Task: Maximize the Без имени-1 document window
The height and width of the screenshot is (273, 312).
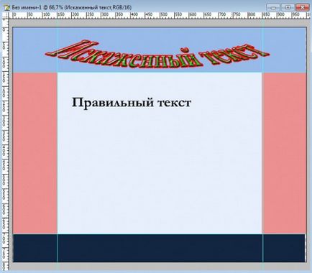Action: [x=288, y=7]
